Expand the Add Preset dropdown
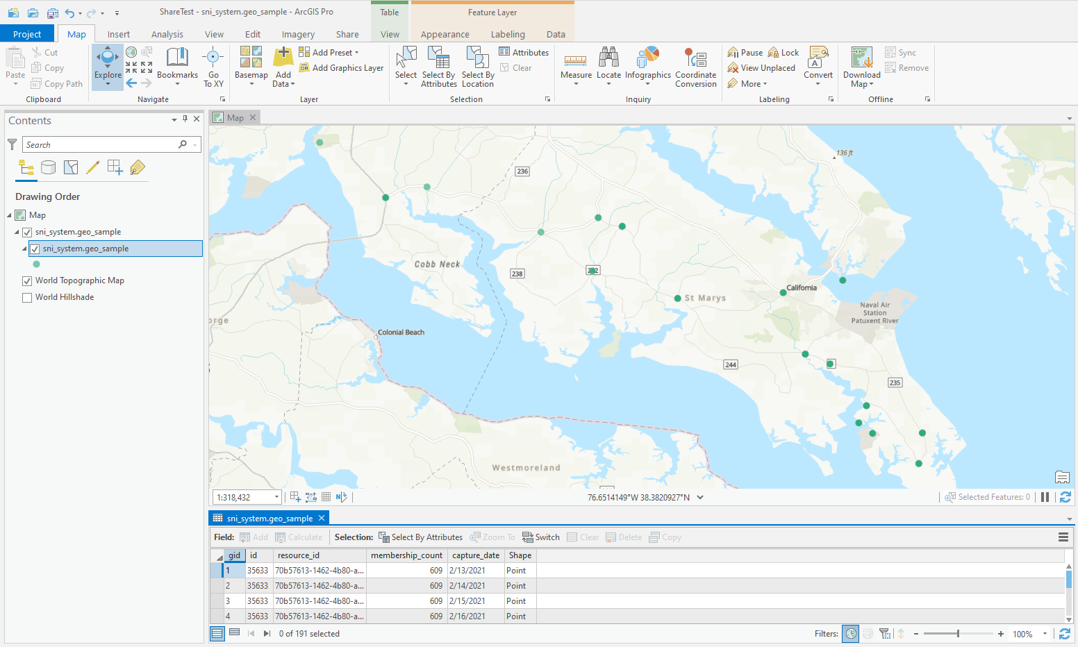1078x647 pixels. click(x=357, y=53)
